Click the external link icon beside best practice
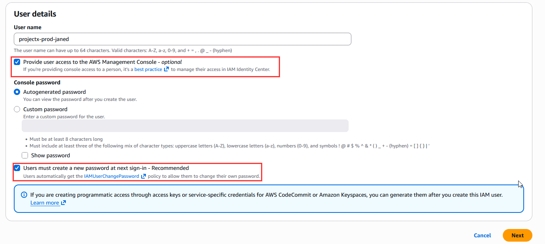545x244 pixels. 166,69
